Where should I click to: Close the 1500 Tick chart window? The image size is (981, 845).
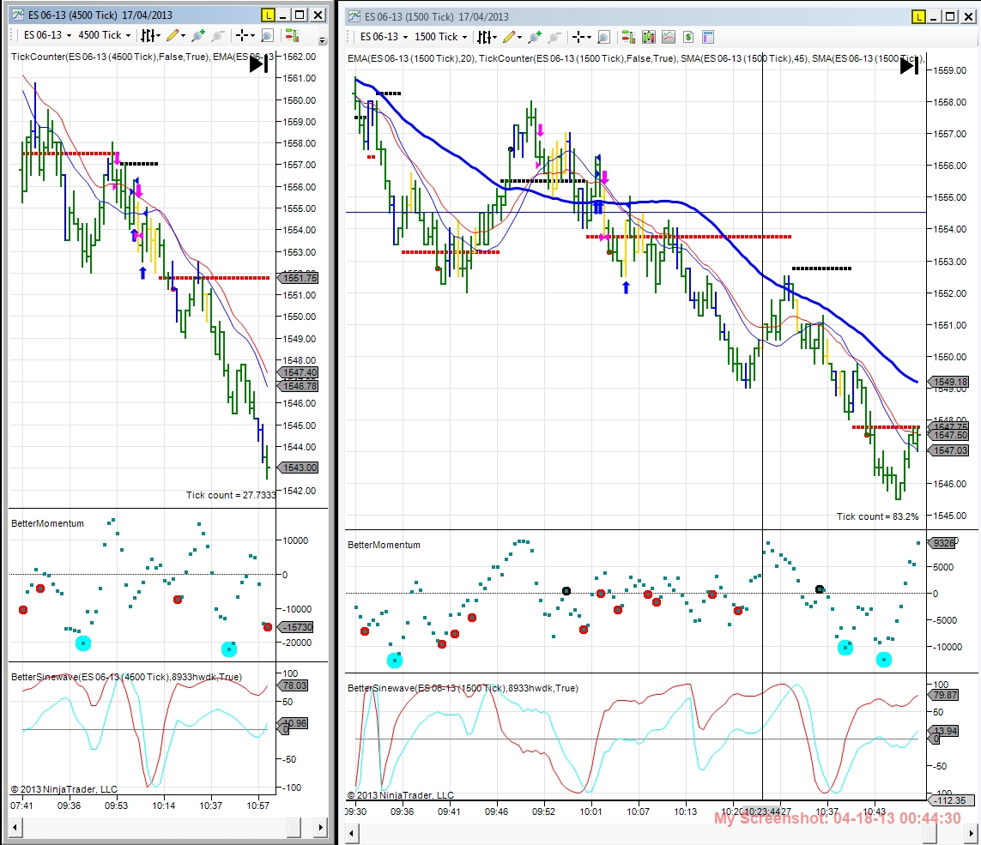pyautogui.click(x=968, y=17)
